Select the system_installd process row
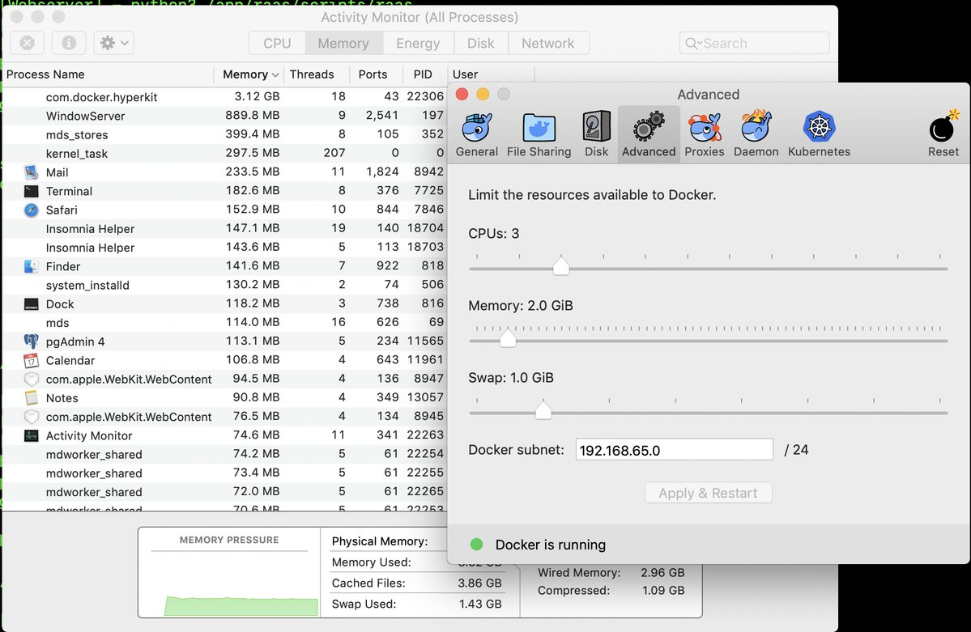 [x=224, y=286]
